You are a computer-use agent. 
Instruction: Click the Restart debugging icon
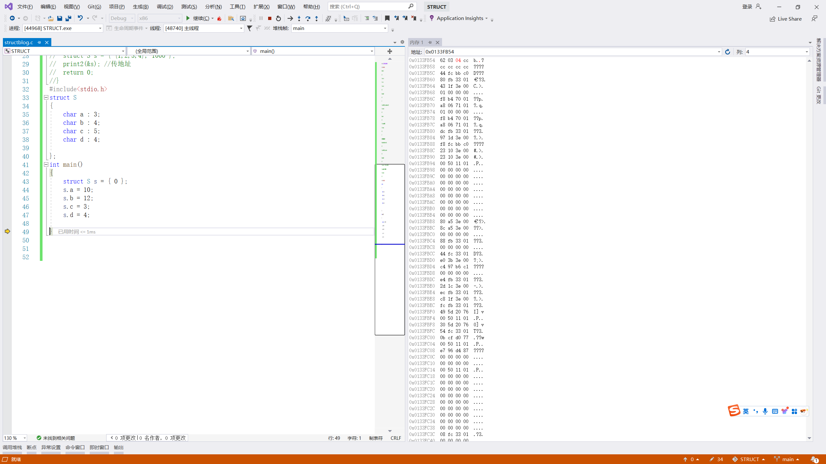coord(278,18)
